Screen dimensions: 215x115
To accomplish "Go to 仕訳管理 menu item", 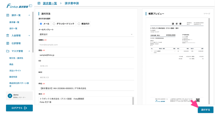I will 16,43.
